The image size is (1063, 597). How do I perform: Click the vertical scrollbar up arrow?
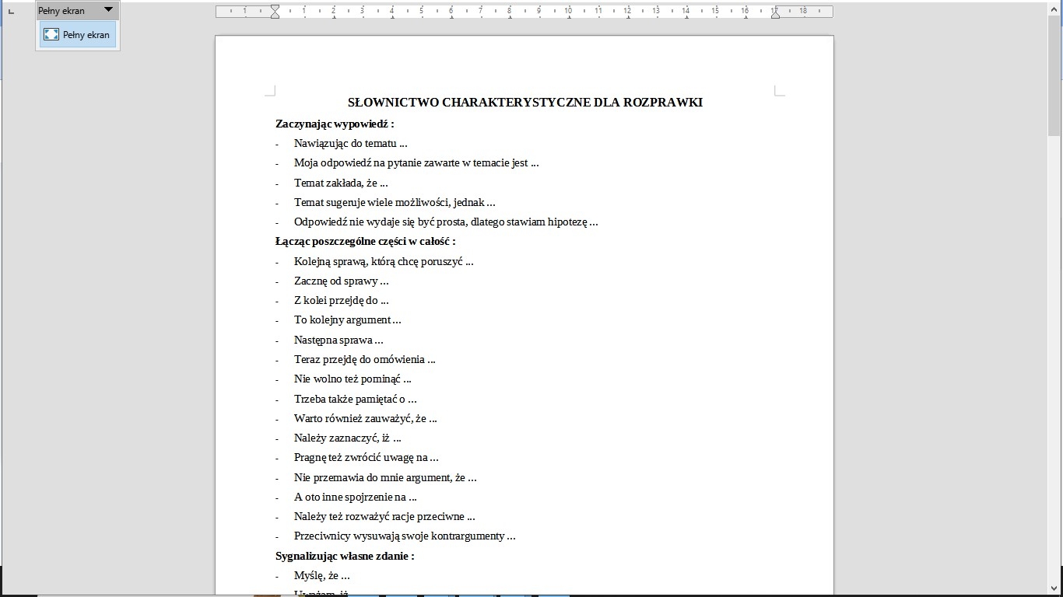tap(1055, 6)
